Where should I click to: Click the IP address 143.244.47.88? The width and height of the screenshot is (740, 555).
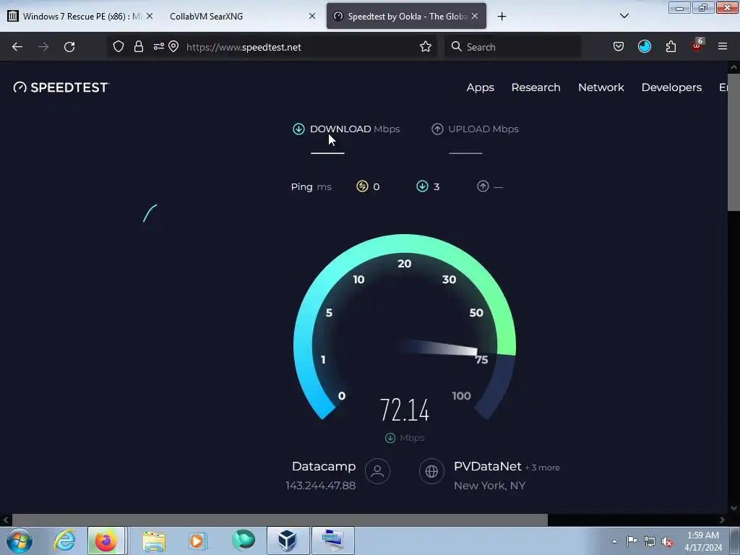(320, 486)
